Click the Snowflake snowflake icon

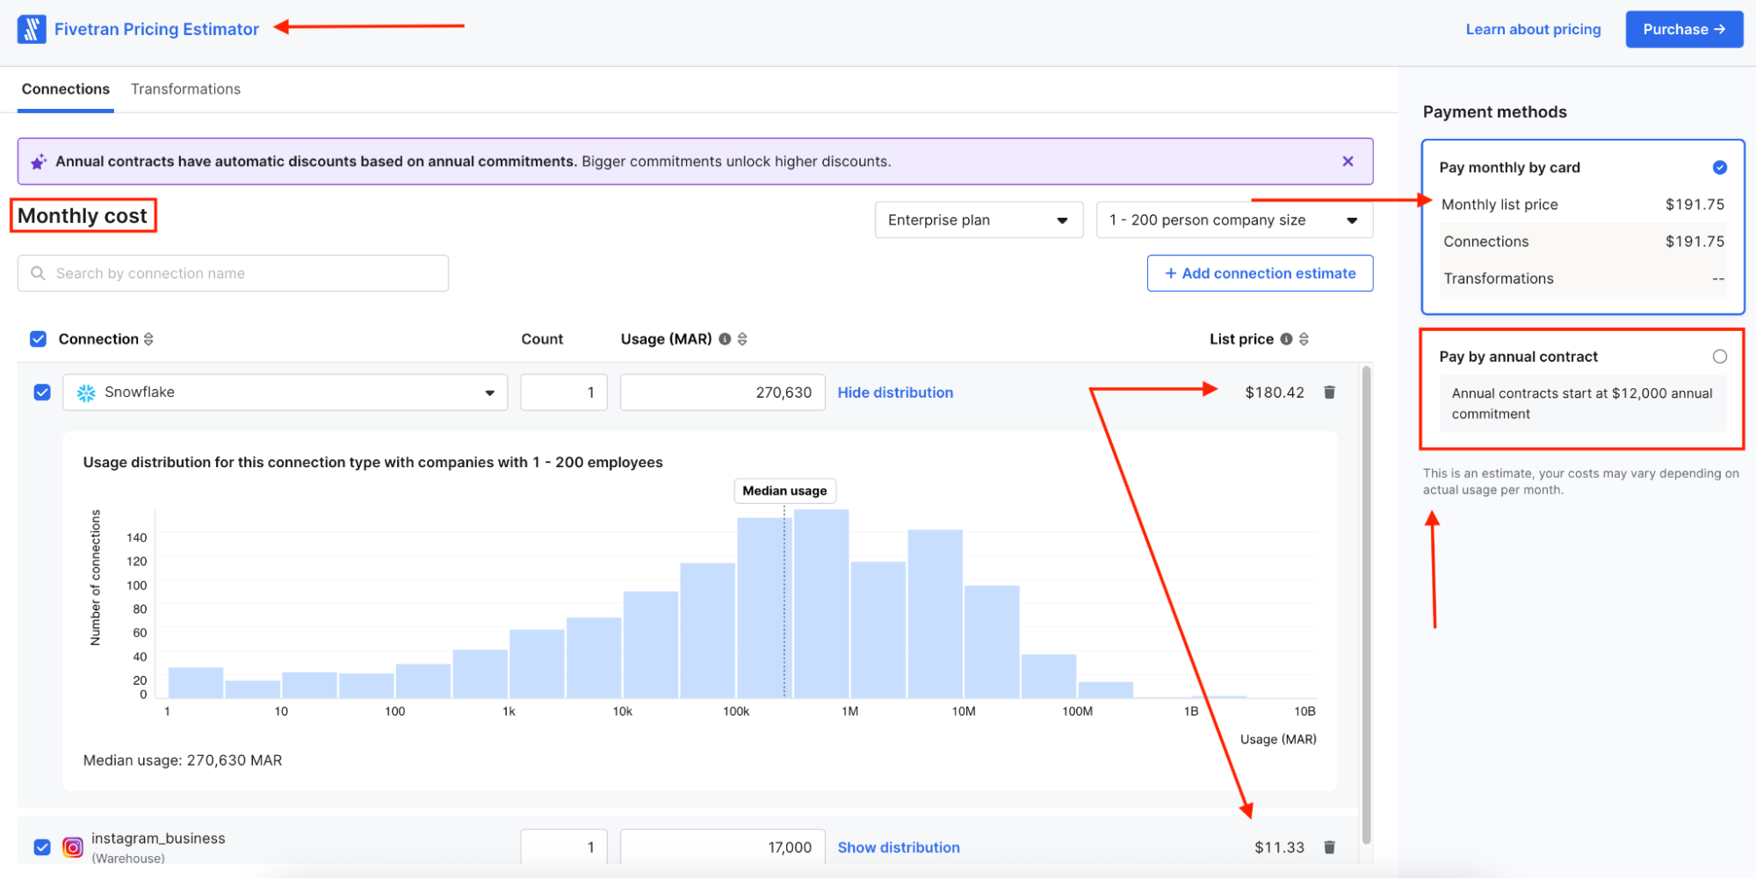(86, 393)
